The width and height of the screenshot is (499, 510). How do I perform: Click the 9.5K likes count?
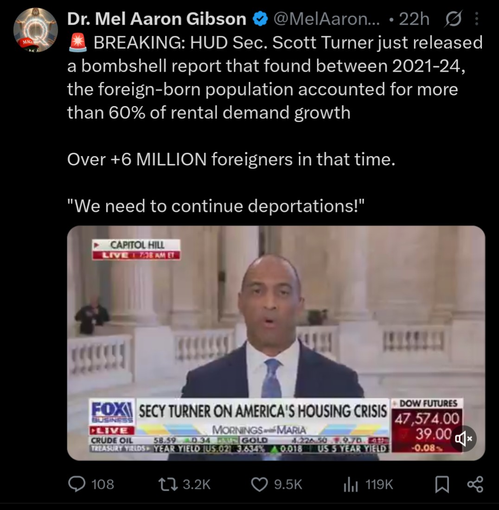click(288, 485)
